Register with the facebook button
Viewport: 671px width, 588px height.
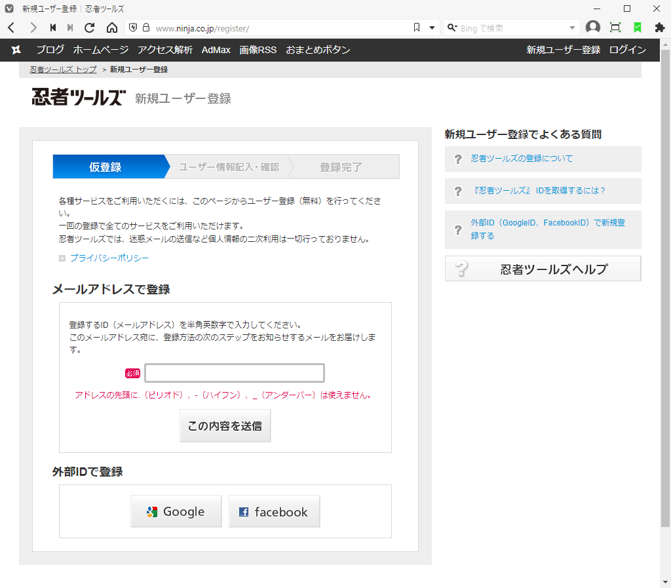pyautogui.click(x=275, y=511)
